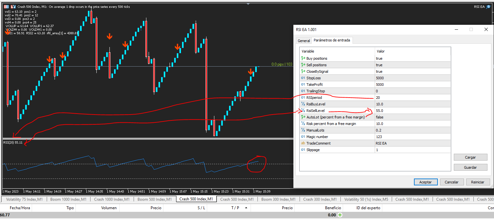Image resolution: width=494 pixels, height=219 pixels.
Task: Click the Aceptar button
Action: [x=426, y=182]
